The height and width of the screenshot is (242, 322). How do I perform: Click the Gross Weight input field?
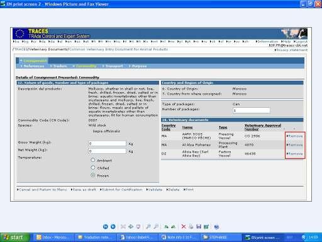(107, 144)
